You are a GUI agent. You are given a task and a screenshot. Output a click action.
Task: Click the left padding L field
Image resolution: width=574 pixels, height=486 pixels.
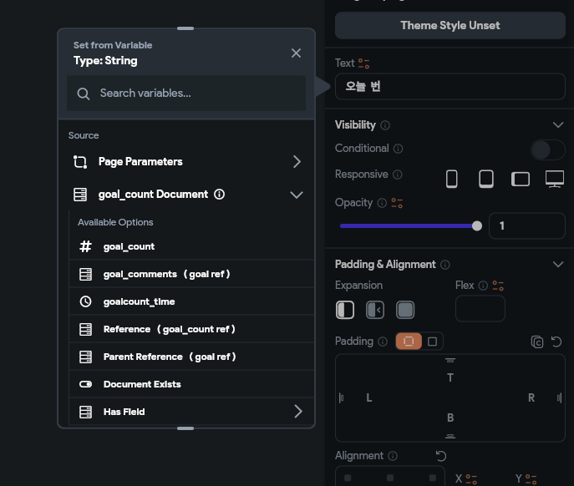pyautogui.click(x=369, y=397)
